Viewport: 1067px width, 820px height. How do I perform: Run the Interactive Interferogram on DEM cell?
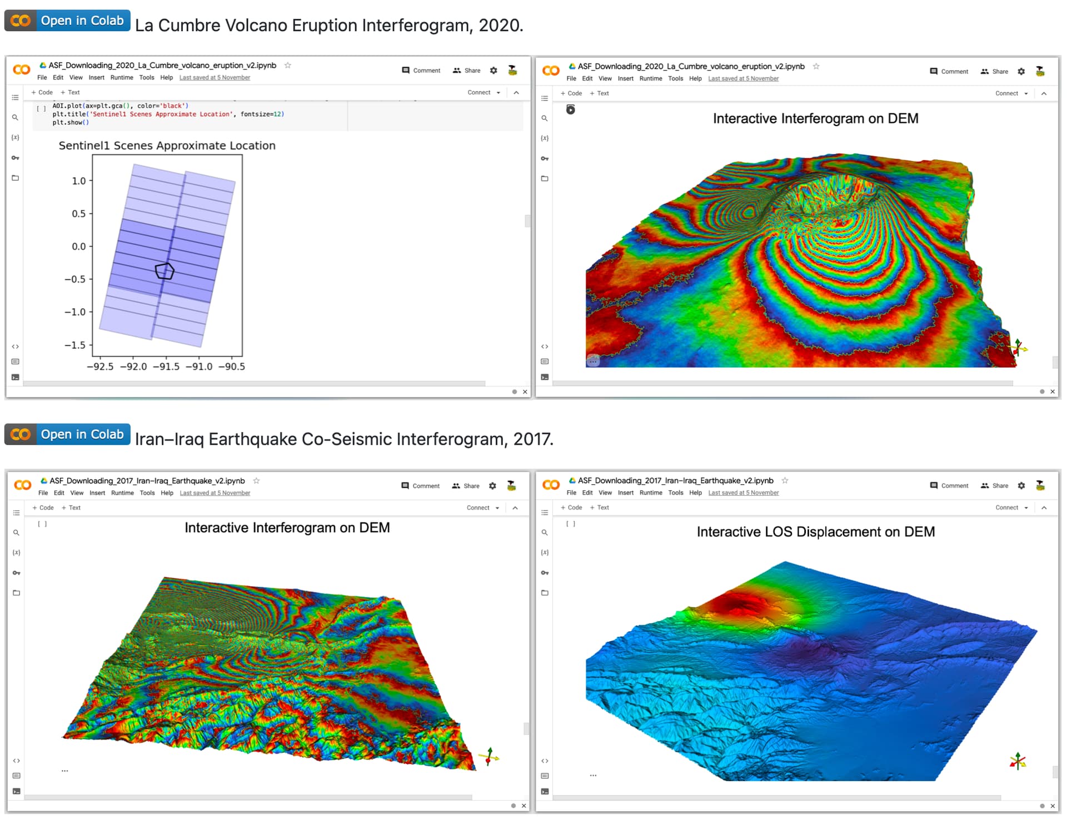pyautogui.click(x=571, y=109)
